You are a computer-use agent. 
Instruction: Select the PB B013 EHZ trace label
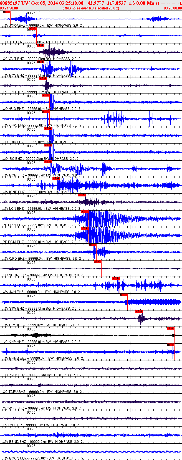pyautogui.click(x=42, y=225)
